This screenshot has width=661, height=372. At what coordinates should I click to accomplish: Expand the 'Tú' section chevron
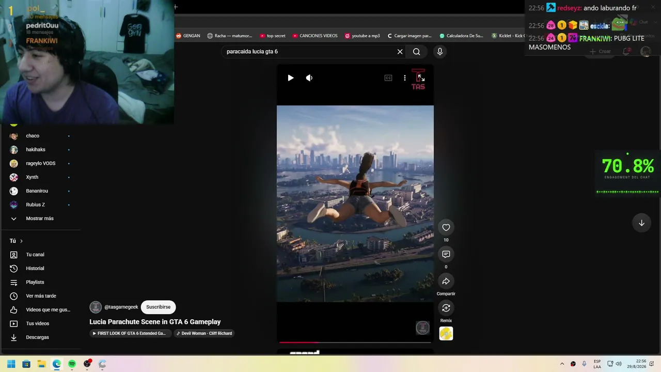(21, 241)
